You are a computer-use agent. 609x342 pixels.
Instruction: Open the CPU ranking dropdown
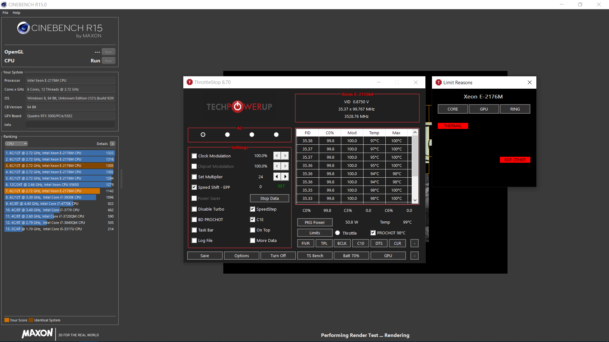(16, 144)
